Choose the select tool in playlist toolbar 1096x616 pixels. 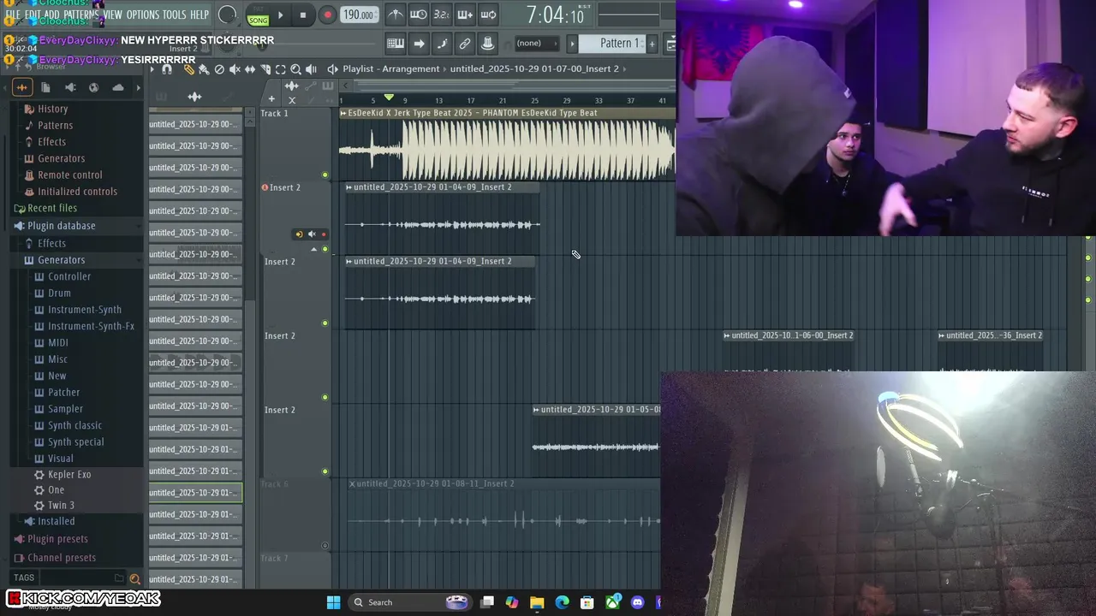pos(280,69)
